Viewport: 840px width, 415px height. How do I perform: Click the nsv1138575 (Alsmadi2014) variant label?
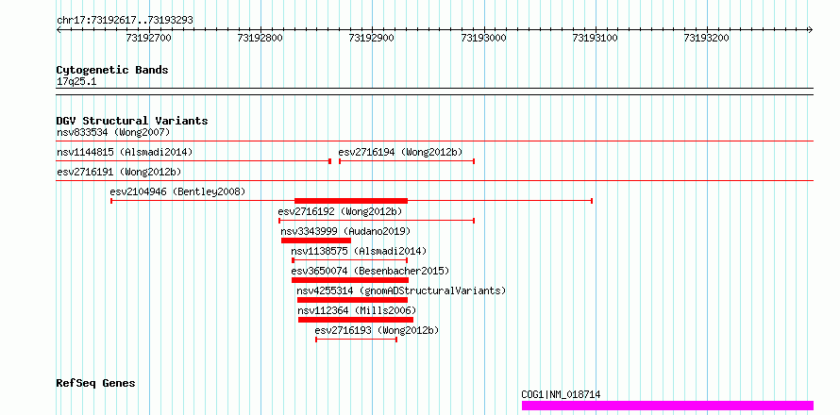[x=359, y=251]
